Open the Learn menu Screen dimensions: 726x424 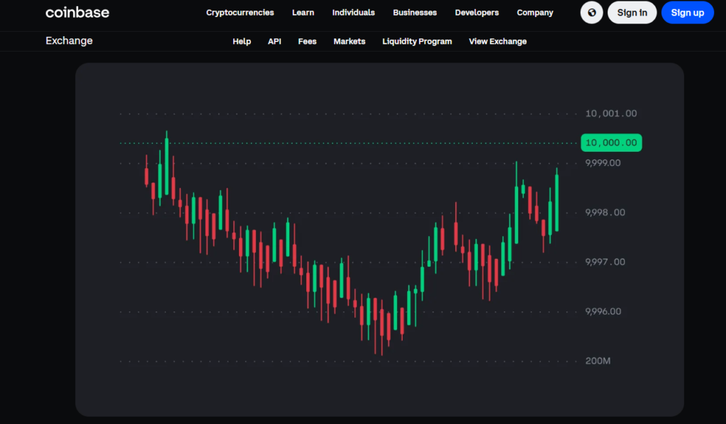(303, 13)
